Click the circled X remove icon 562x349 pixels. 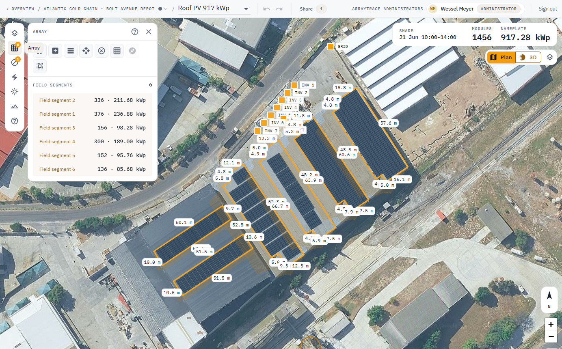pyautogui.click(x=102, y=51)
